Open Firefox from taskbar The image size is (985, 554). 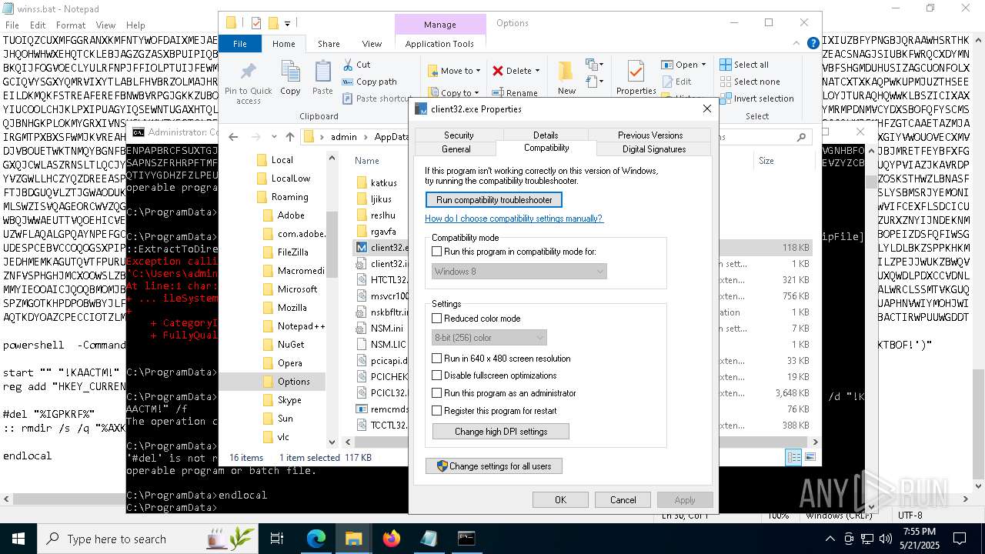pos(392,539)
